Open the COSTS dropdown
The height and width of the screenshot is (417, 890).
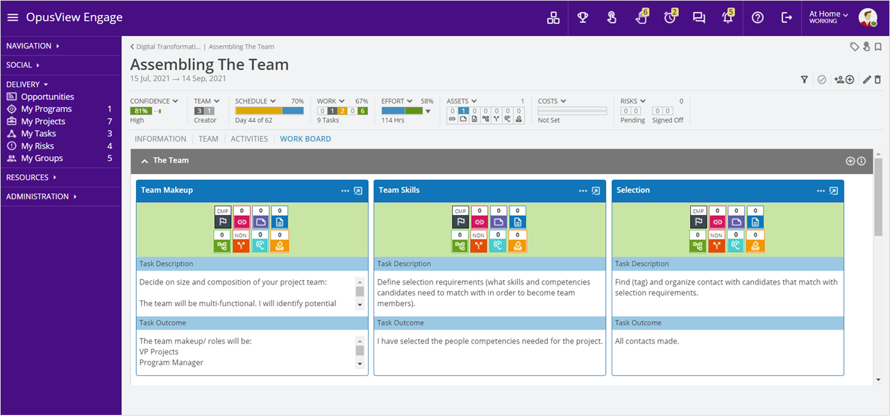click(x=552, y=101)
